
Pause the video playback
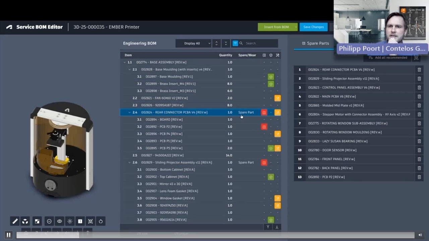coord(8,235)
